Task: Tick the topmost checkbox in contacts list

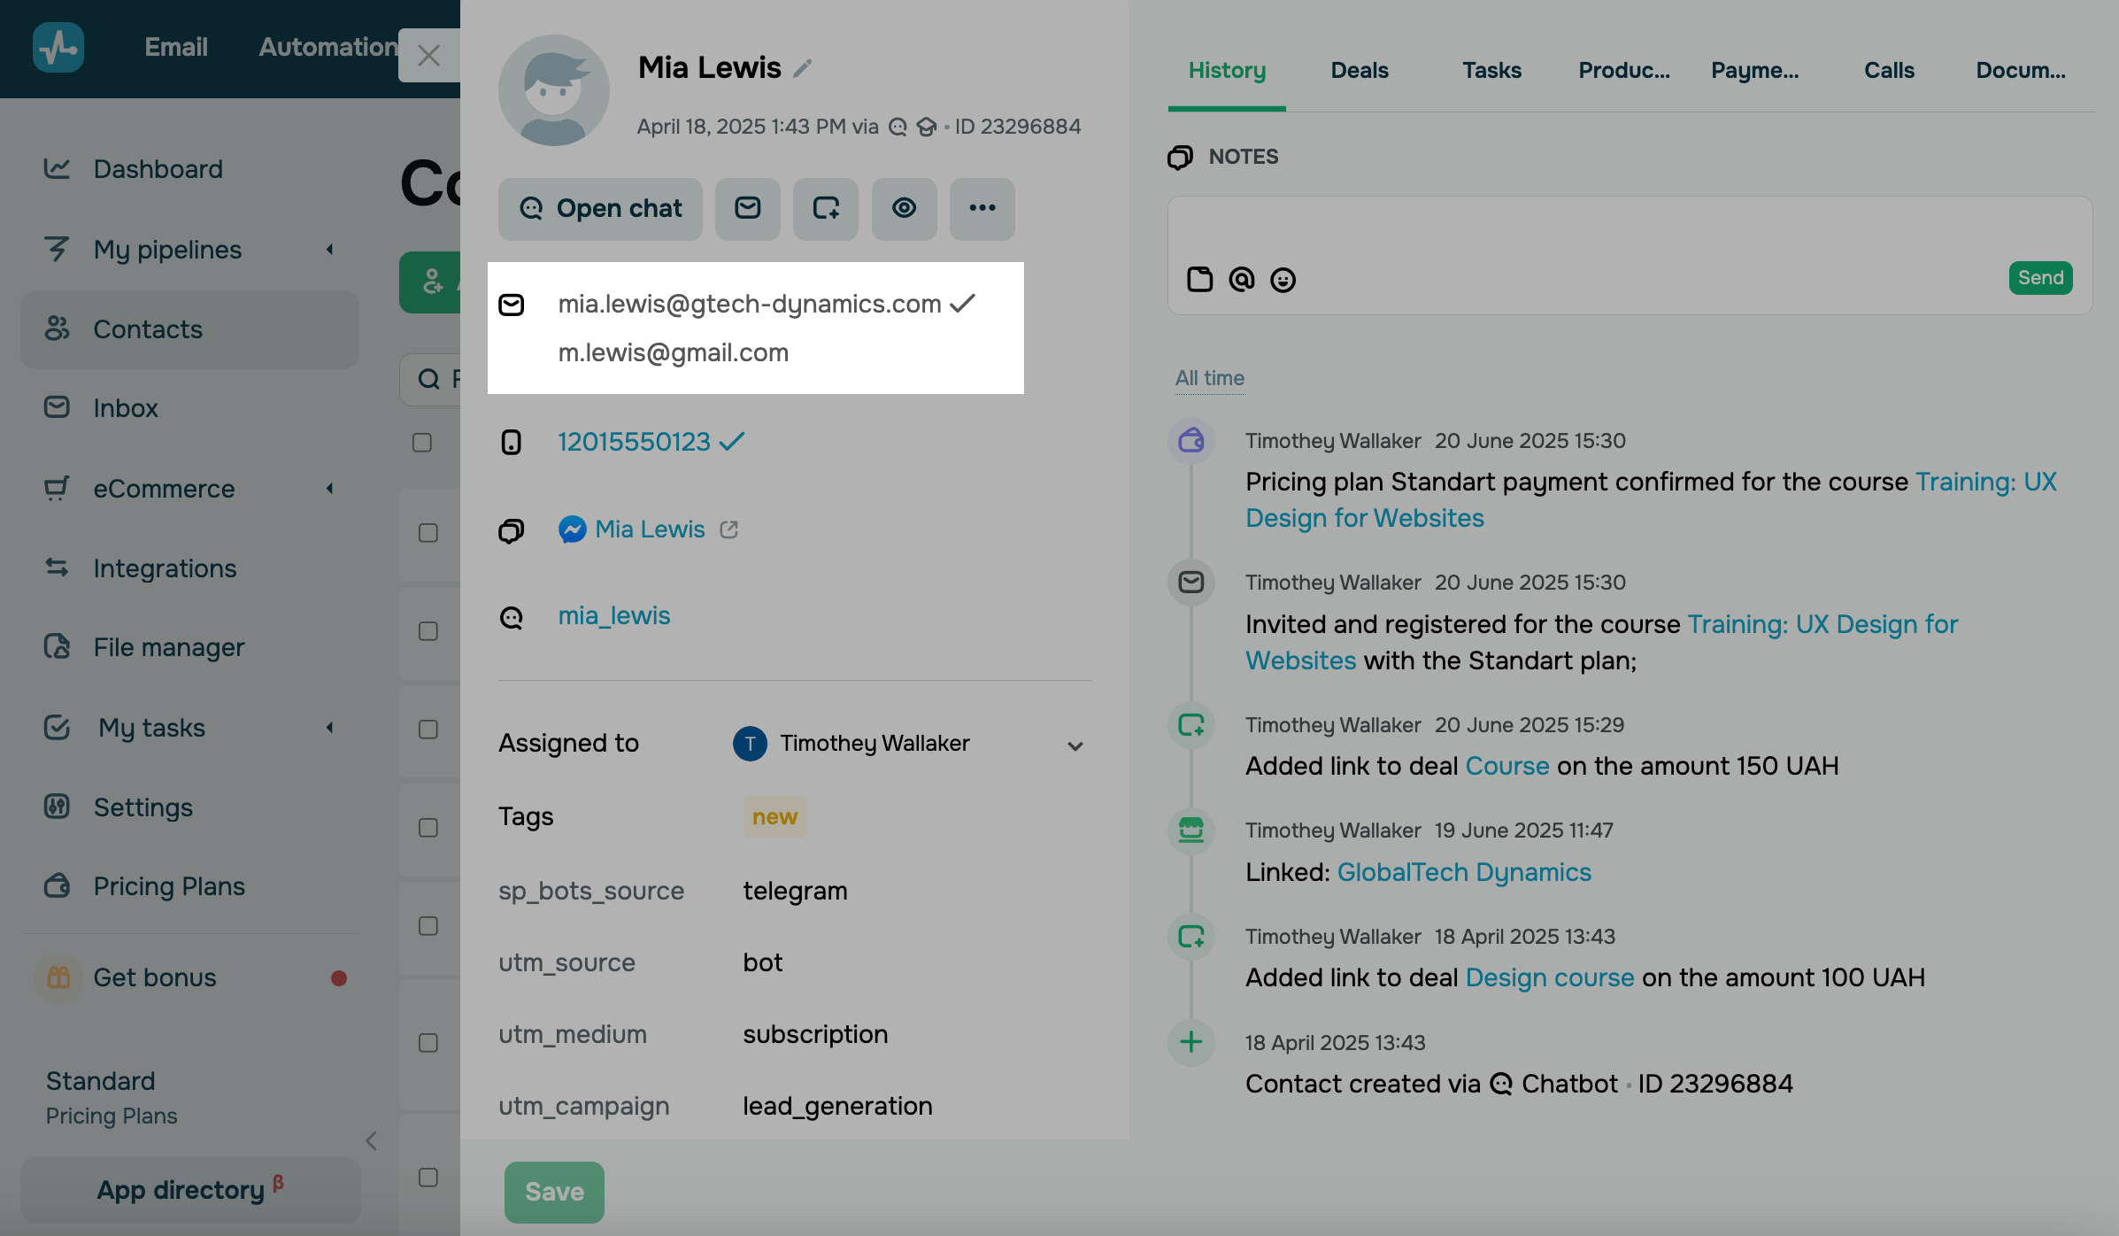Action: click(x=422, y=442)
